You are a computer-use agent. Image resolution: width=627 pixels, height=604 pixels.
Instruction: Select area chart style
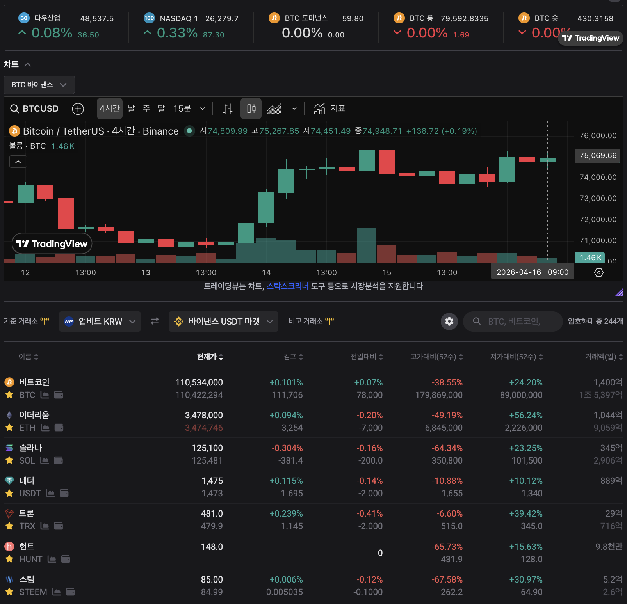pos(274,109)
